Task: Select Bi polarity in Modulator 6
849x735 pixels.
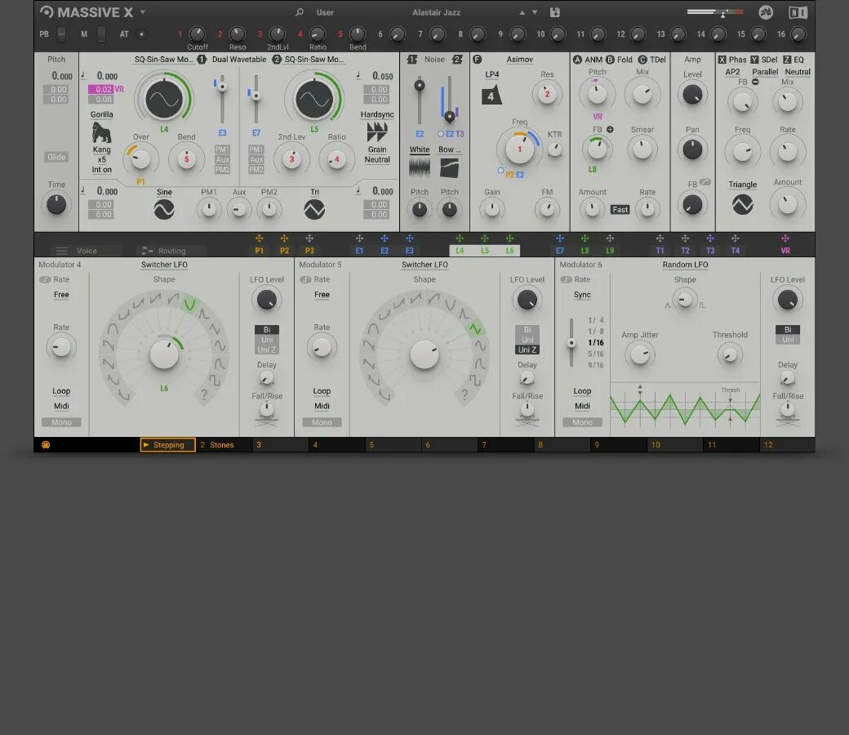Action: (788, 329)
